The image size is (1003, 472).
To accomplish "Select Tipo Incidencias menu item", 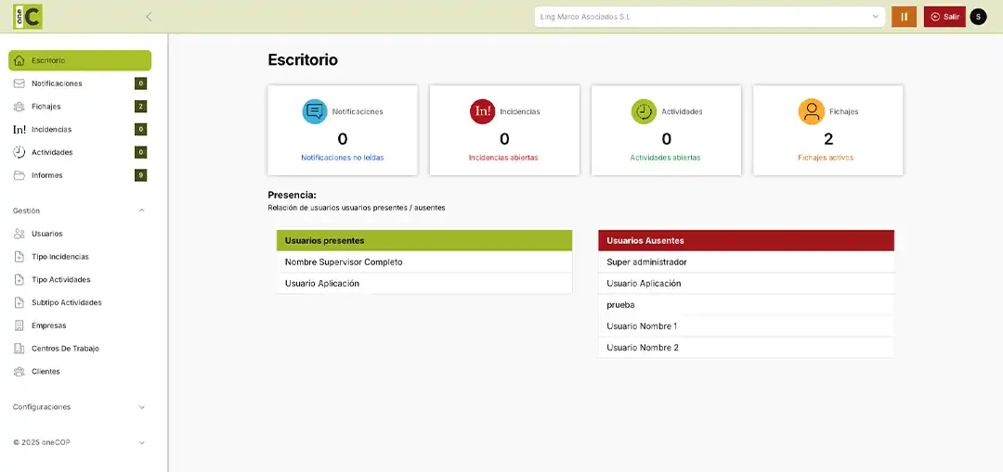I will point(59,257).
